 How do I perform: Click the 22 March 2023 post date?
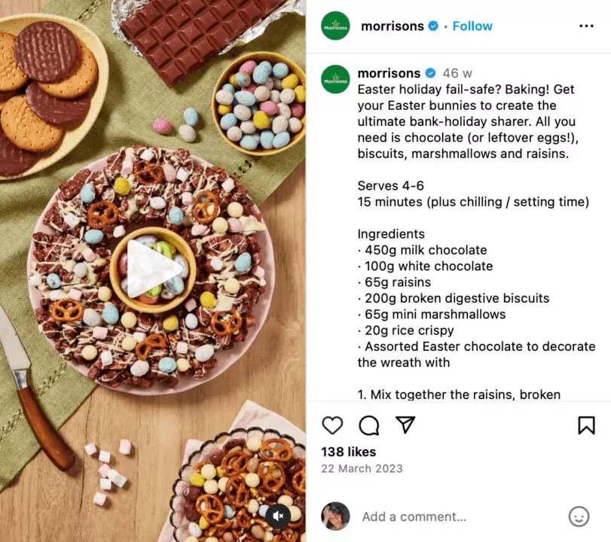[362, 469]
